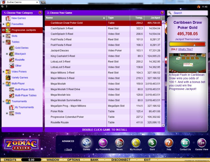Viewport: 210px width, 162px height.
Task: Collapse the Tables category
Action: tap(4, 42)
